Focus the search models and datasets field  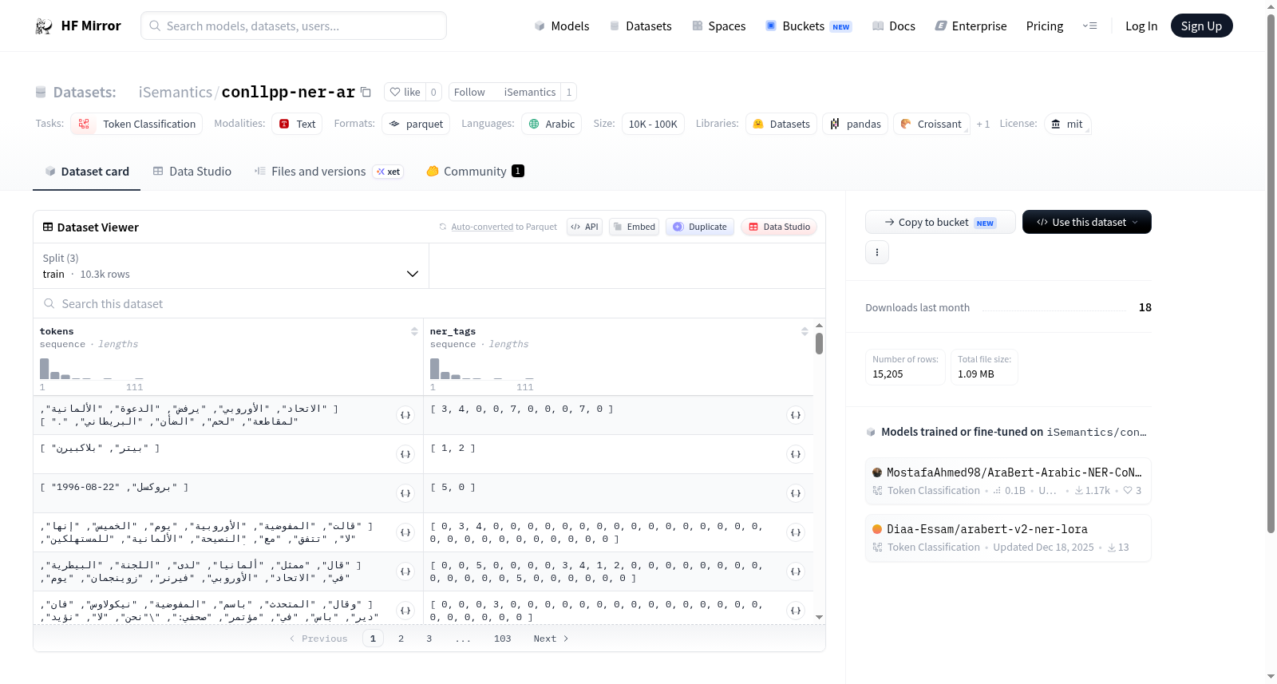click(294, 26)
